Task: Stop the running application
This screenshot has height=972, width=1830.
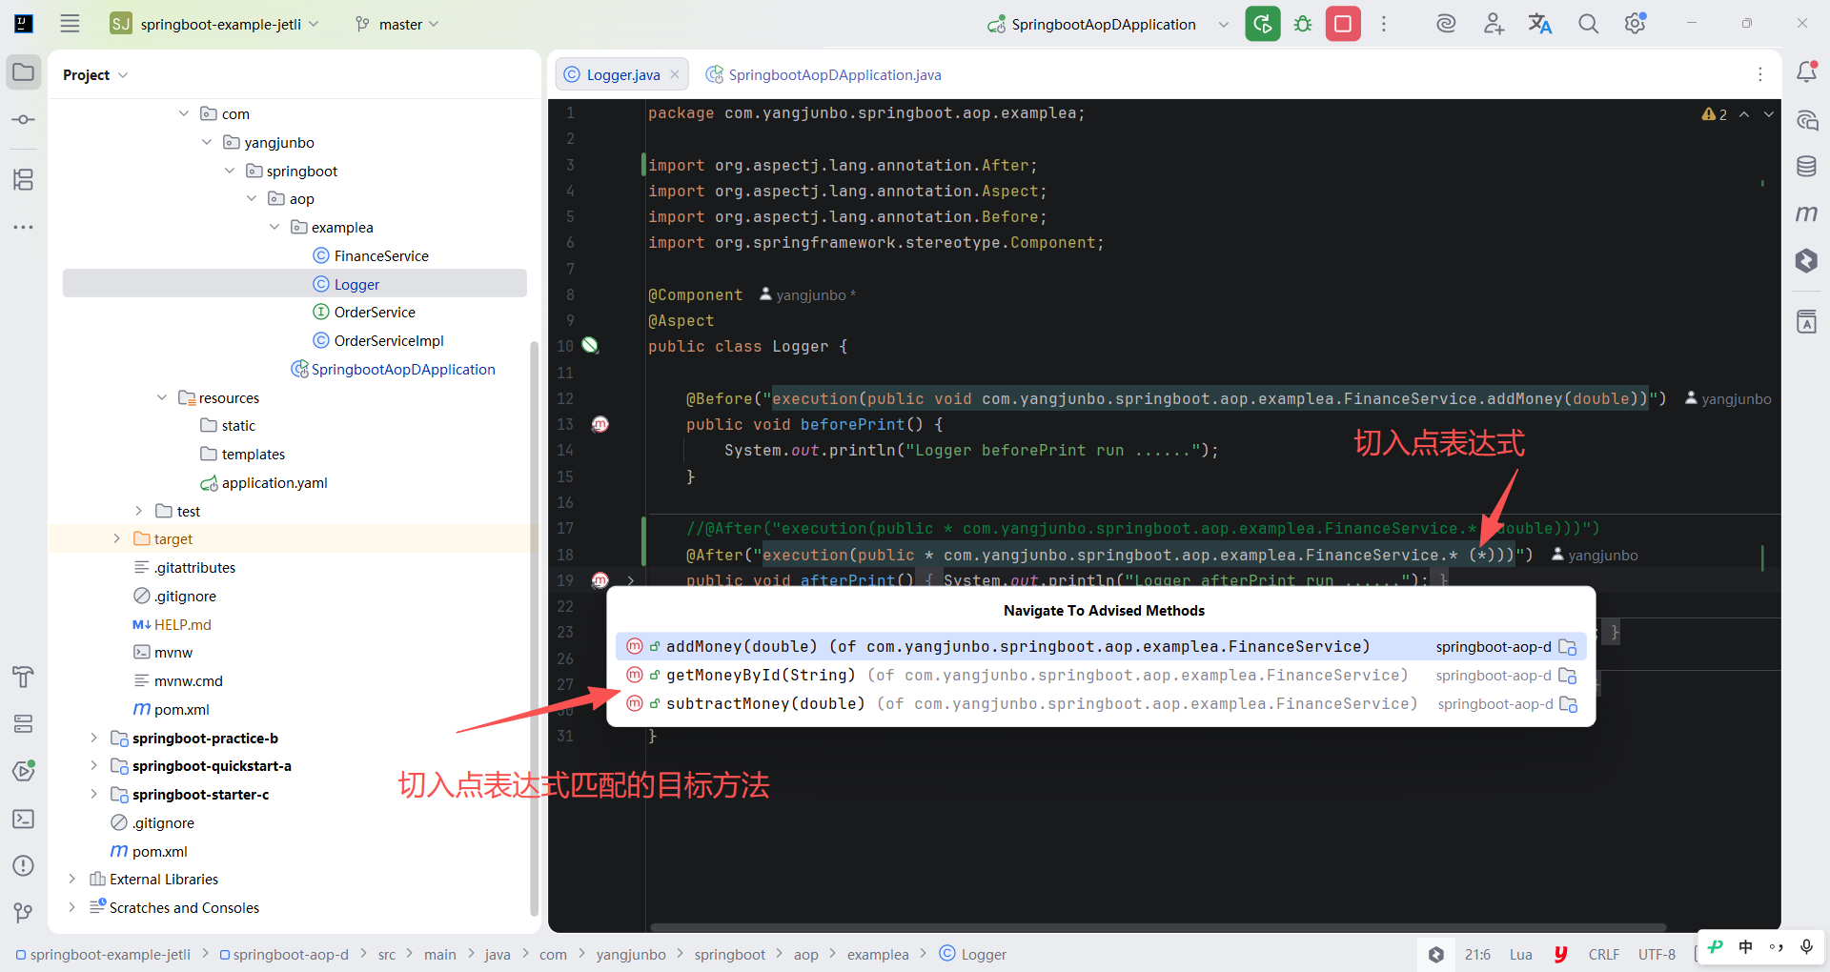Action: coord(1343,24)
